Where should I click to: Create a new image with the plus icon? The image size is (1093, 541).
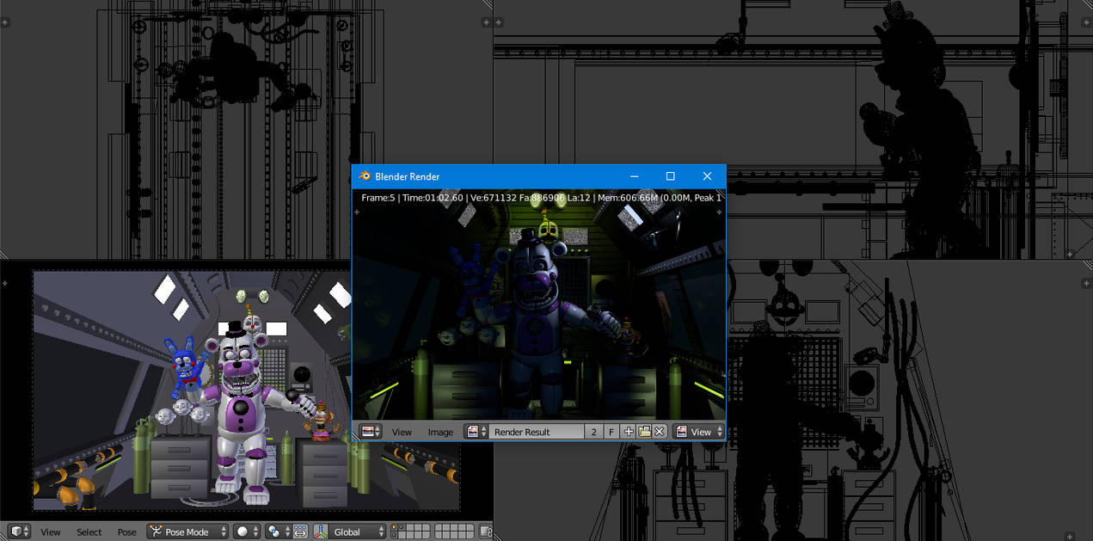click(x=629, y=431)
